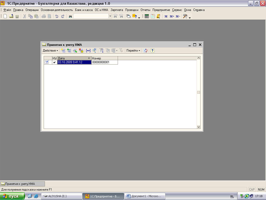Open the Зарплата menu
Viewport: 266px width, 200px height.
point(117,10)
